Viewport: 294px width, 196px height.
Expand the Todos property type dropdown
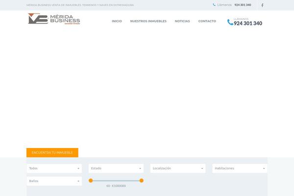[54, 169]
